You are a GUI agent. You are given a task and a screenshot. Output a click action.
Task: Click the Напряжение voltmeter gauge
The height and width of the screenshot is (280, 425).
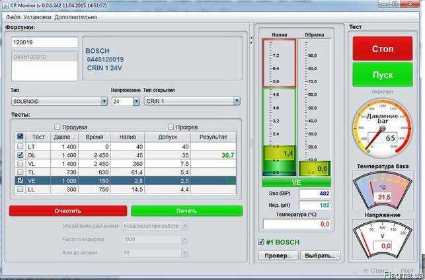pos(383,239)
